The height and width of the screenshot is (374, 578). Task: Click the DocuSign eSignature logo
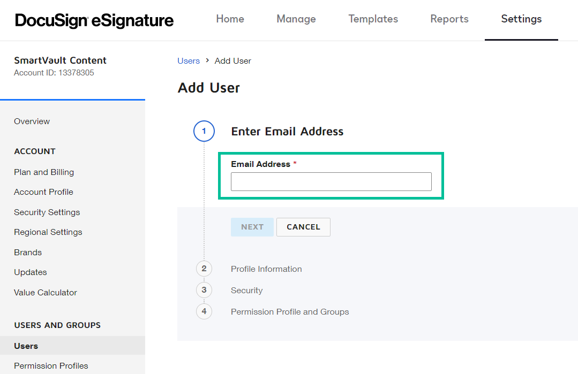[94, 20]
